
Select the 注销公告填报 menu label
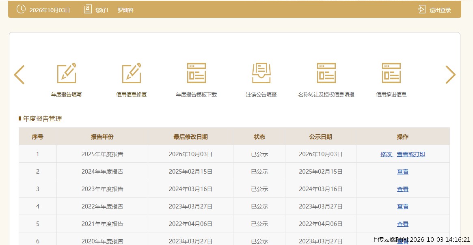coord(261,95)
